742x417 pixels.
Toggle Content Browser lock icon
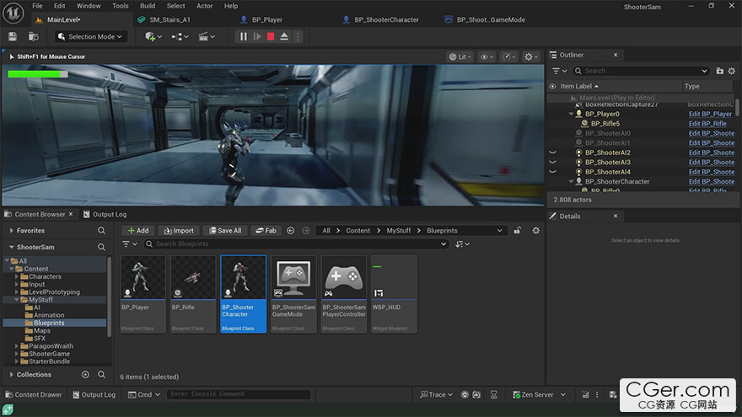[x=517, y=230]
